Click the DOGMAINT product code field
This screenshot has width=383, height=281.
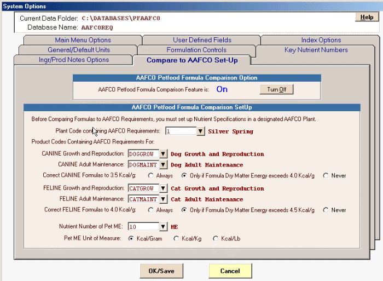(x=143, y=164)
